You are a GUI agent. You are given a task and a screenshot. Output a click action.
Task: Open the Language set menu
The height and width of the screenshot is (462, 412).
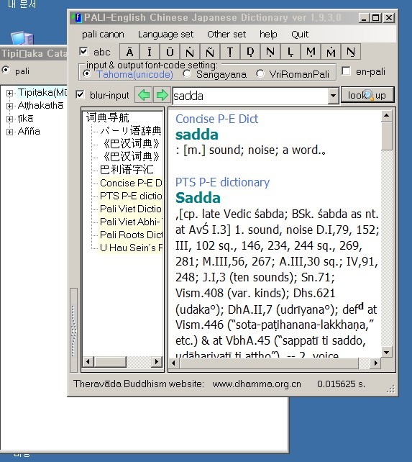coord(166,35)
